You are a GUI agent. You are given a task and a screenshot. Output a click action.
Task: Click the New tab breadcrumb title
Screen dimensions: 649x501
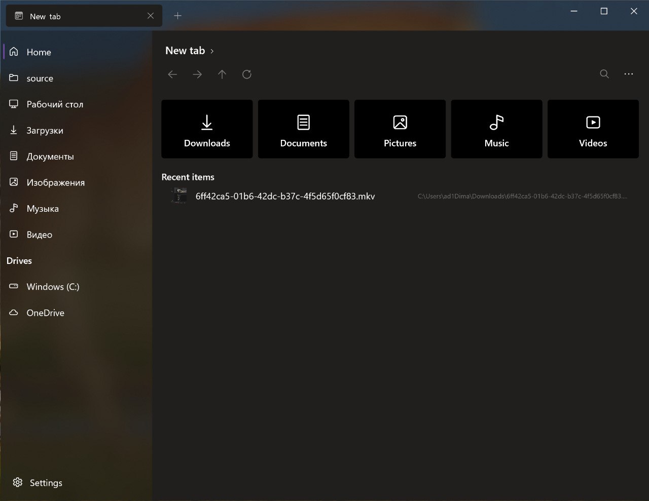click(x=185, y=51)
